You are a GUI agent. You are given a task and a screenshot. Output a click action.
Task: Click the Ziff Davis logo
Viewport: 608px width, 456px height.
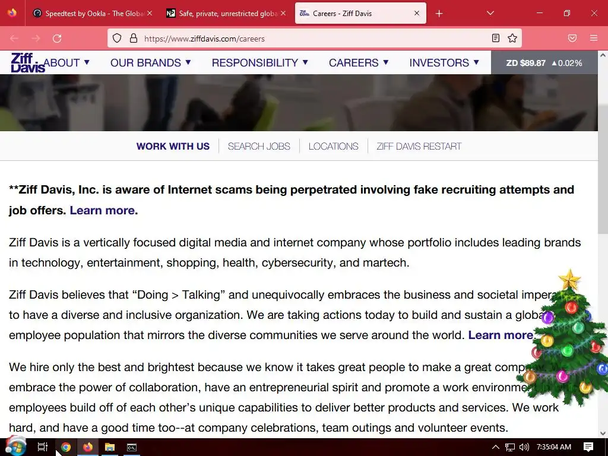(x=27, y=63)
